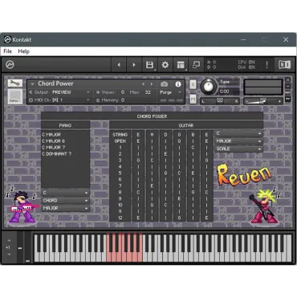Open the File menu
Image resolution: width=297 pixels, height=297 pixels.
point(7,51)
